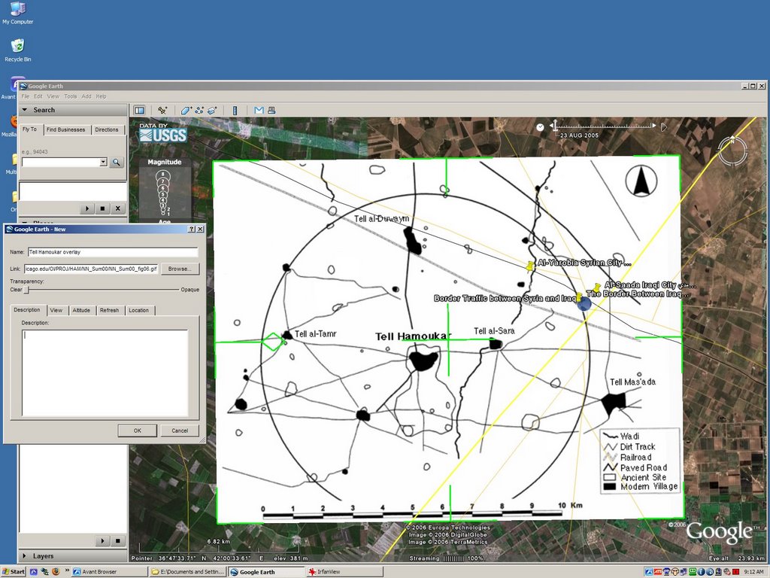Click the compass north ring
770x578 pixels.
click(732, 150)
